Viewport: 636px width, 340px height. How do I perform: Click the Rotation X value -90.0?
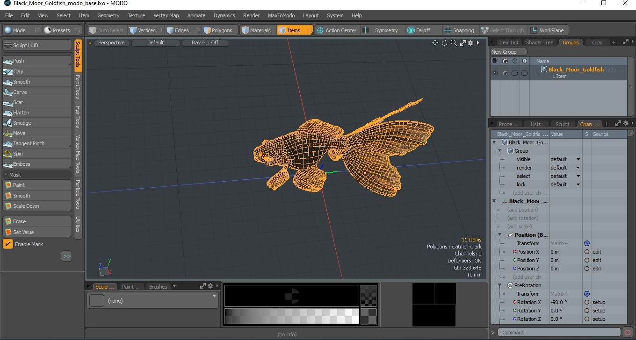tap(565, 302)
